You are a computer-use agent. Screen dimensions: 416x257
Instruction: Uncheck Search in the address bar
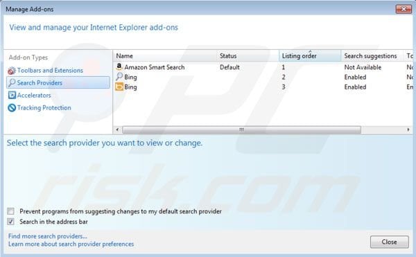point(10,221)
